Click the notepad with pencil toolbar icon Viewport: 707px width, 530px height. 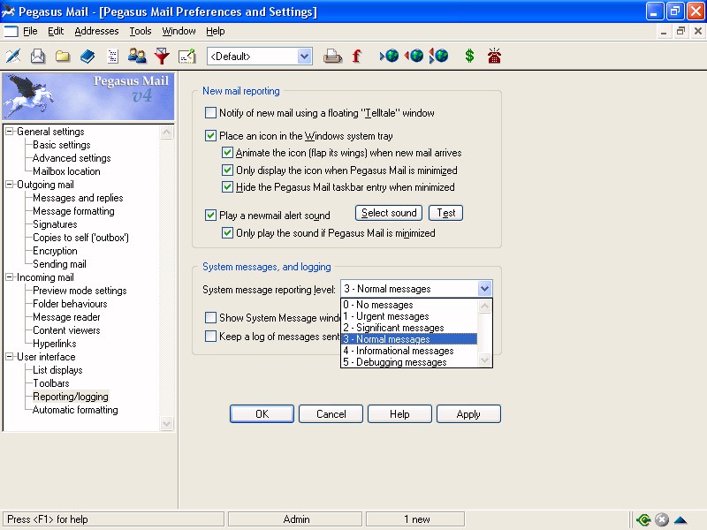(186, 57)
